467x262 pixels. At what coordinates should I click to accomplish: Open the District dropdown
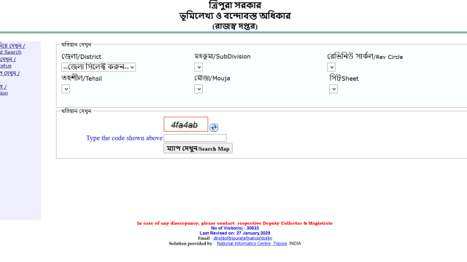click(x=99, y=67)
